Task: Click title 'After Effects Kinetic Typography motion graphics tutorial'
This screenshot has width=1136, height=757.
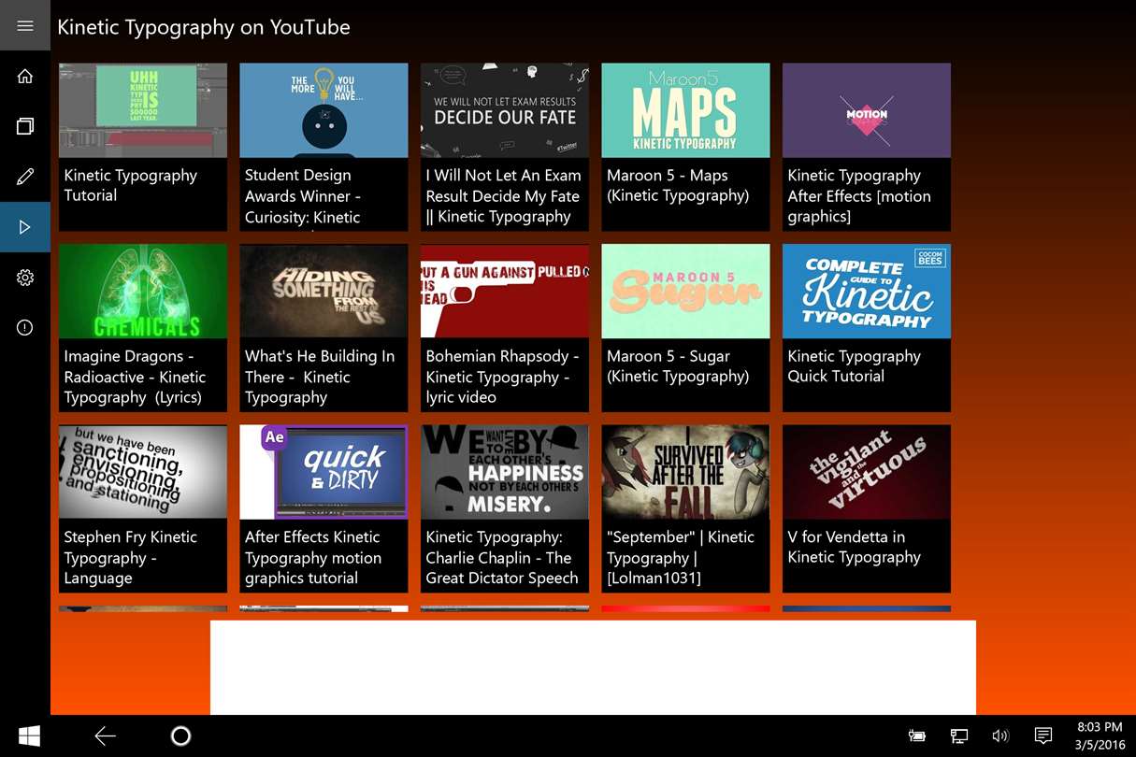Action: pos(313,557)
